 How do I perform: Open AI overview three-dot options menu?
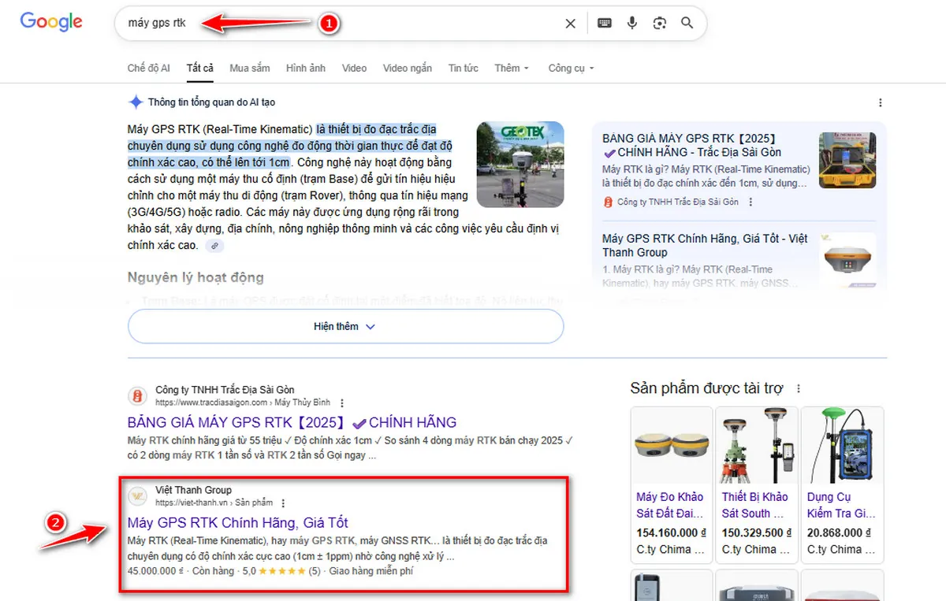[x=881, y=103]
